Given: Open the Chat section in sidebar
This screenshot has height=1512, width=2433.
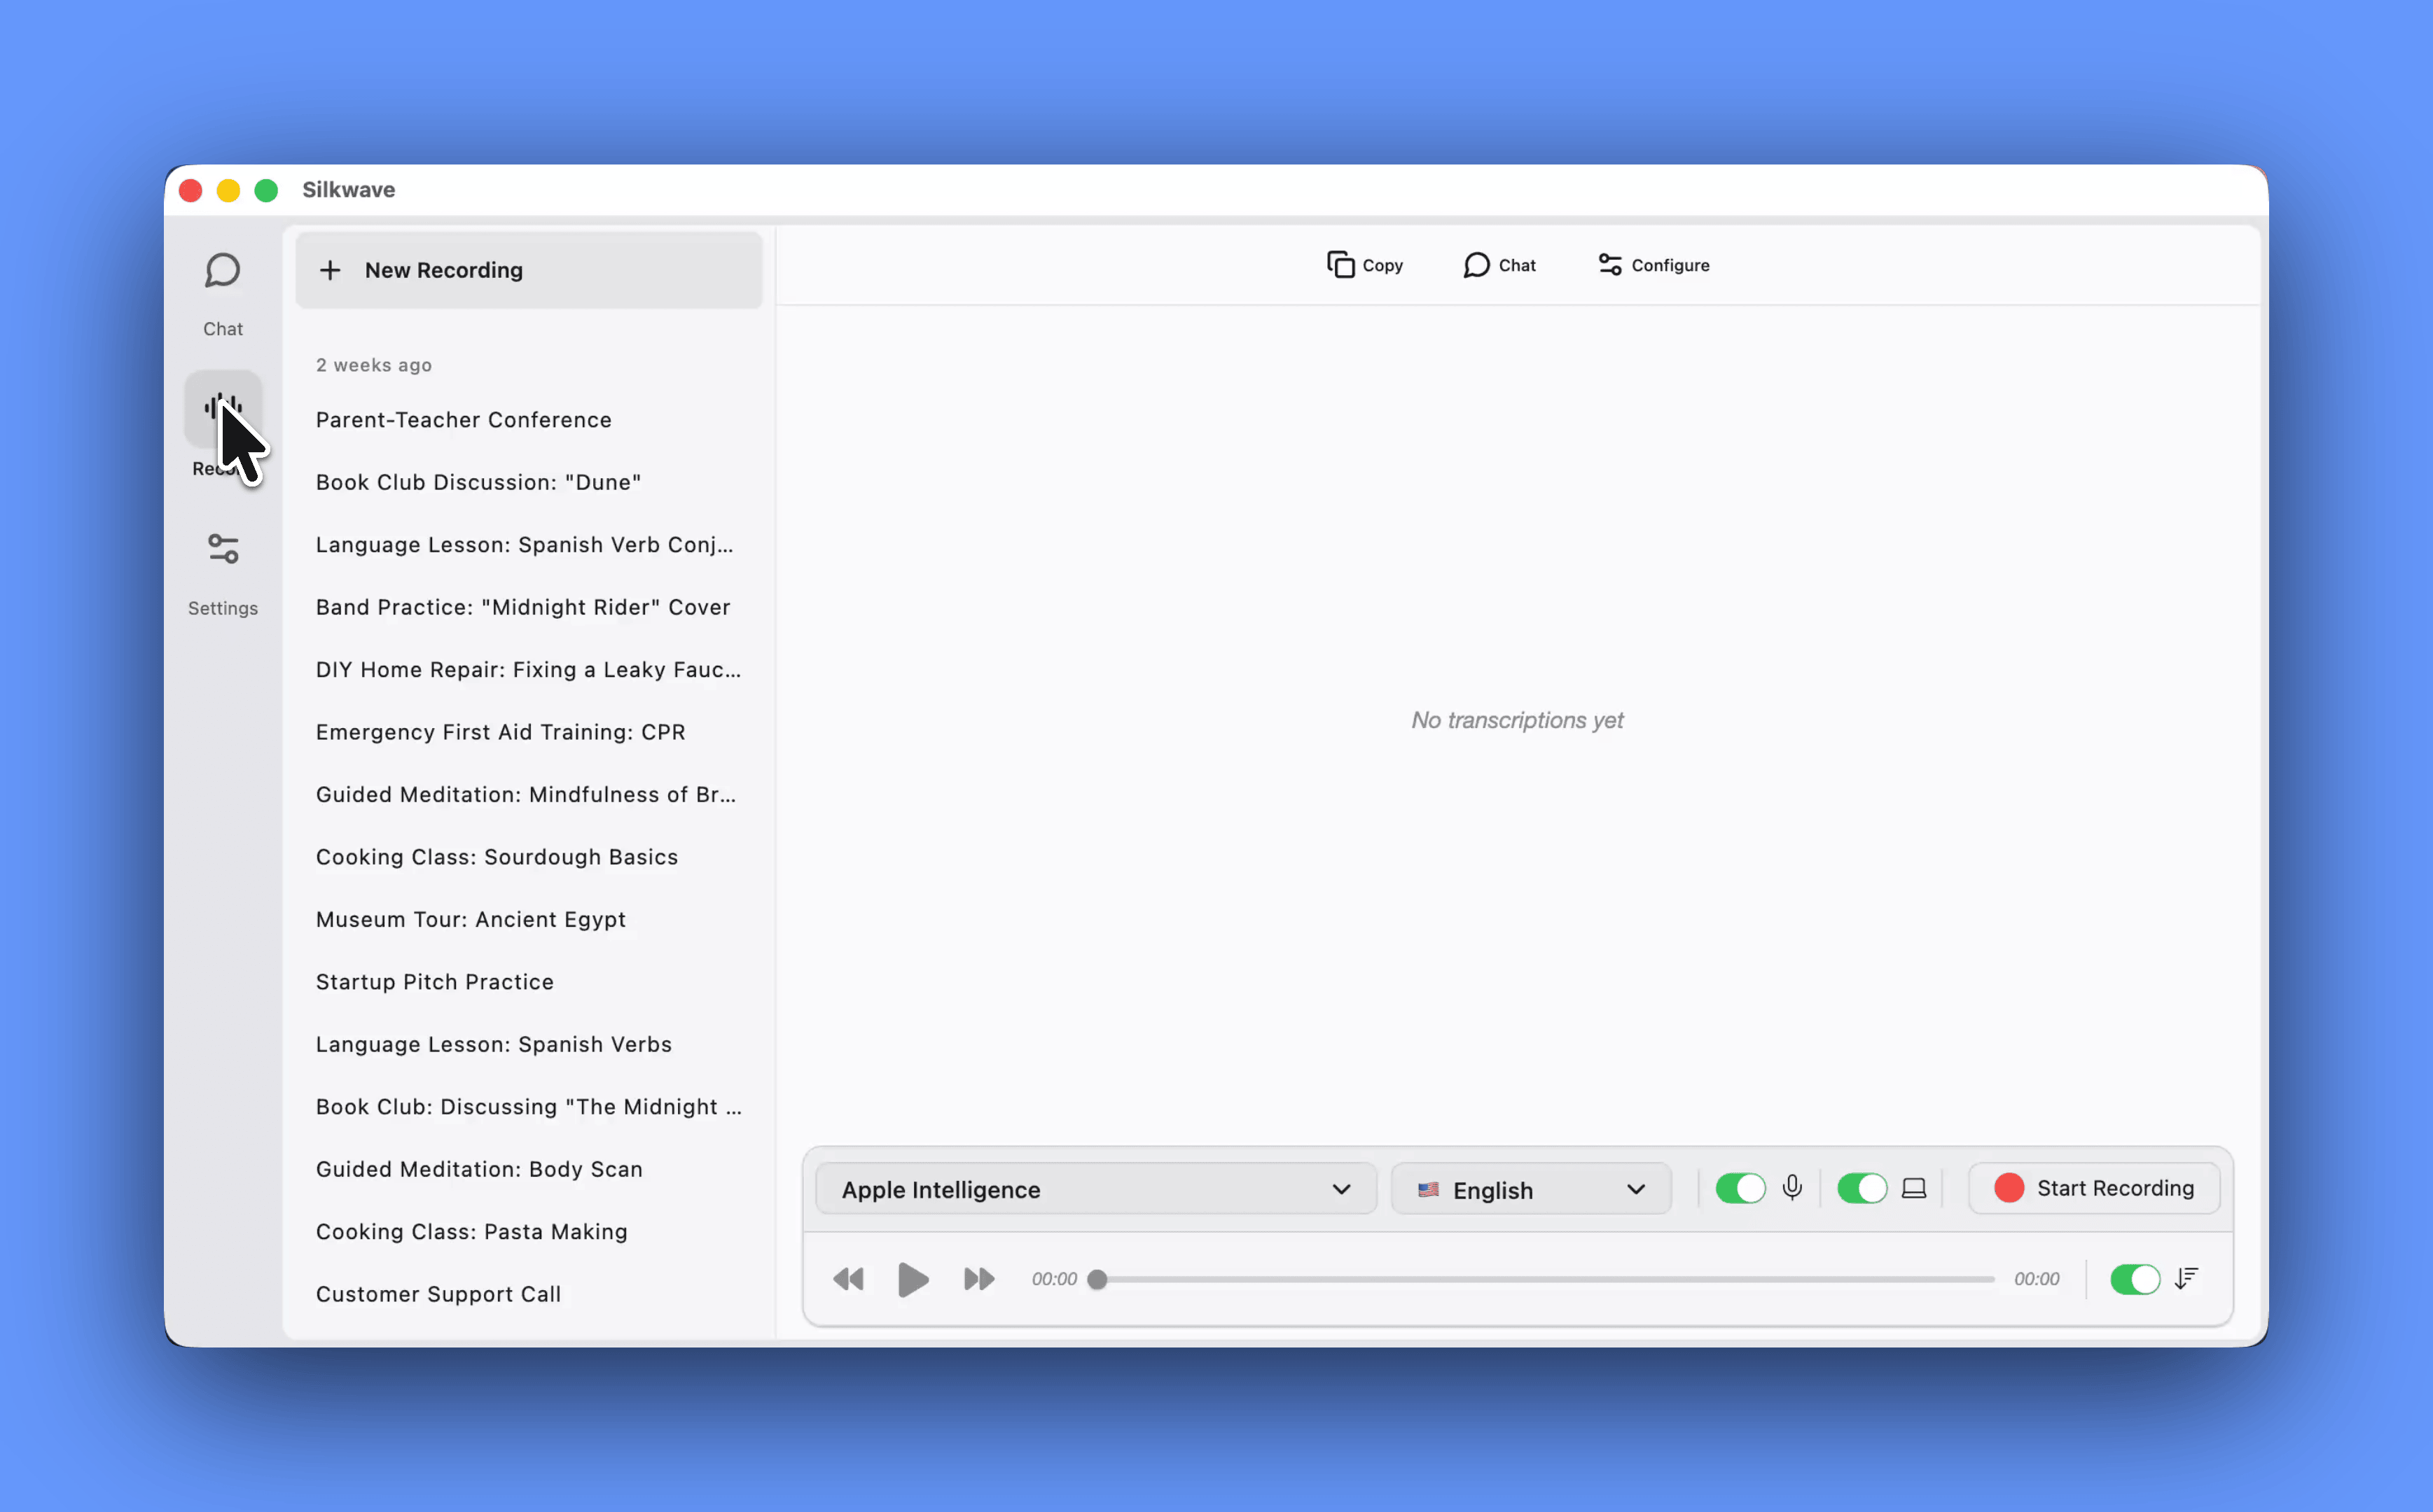Looking at the screenshot, I should coord(222,294).
